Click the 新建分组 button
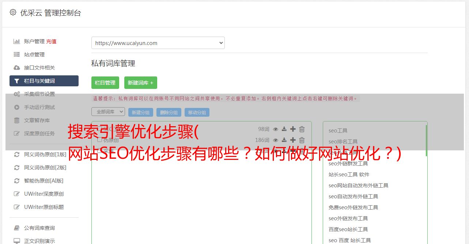This screenshot has width=469, height=244. [141, 112]
